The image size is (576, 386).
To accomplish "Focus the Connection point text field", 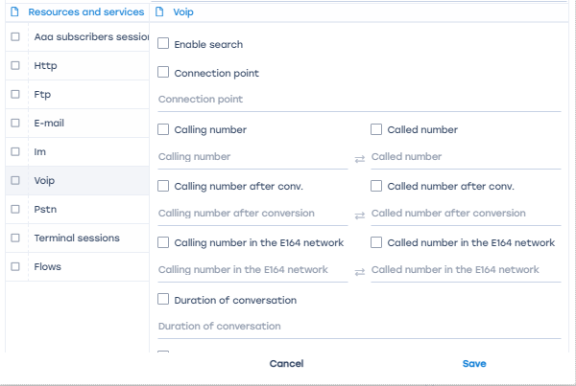I will (359, 100).
